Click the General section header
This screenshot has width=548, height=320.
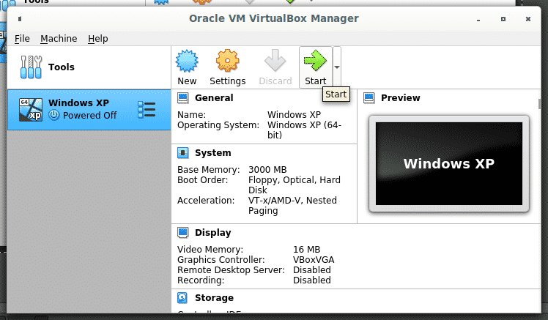(x=214, y=97)
